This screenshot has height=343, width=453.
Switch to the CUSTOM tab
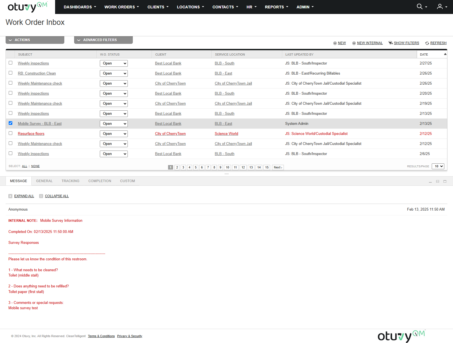[128, 181]
